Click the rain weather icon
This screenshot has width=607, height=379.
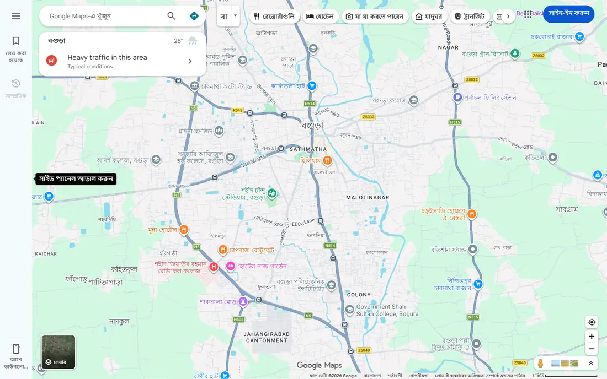pyautogui.click(x=193, y=41)
